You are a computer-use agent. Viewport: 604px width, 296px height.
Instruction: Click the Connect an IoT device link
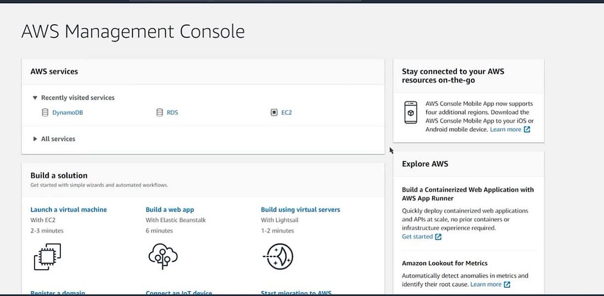tap(179, 293)
